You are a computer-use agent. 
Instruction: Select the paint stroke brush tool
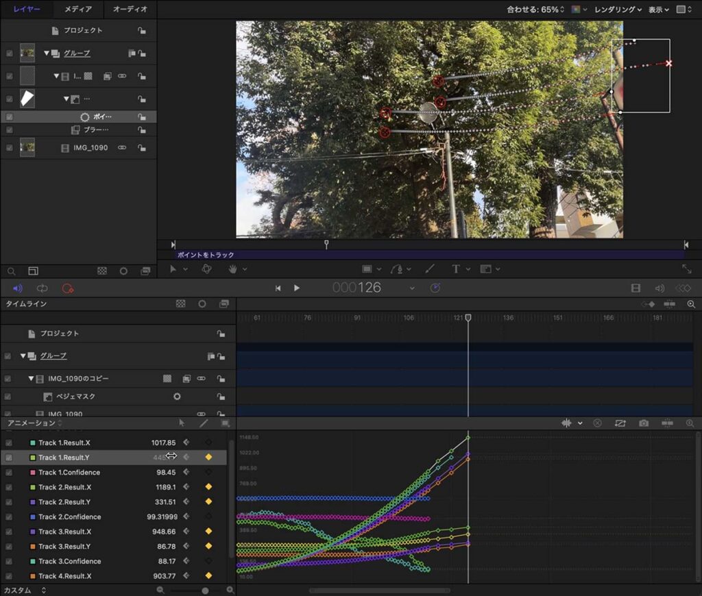[x=430, y=269]
